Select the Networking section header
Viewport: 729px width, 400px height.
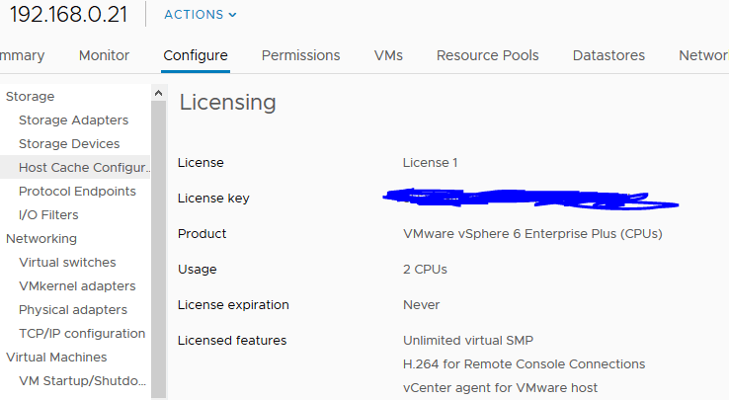pos(41,239)
